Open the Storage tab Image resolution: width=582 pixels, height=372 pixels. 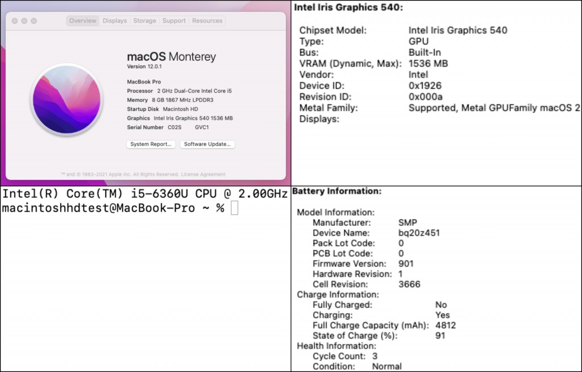(144, 21)
